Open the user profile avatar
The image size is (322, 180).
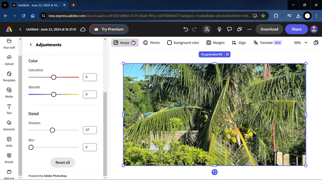[314, 29]
